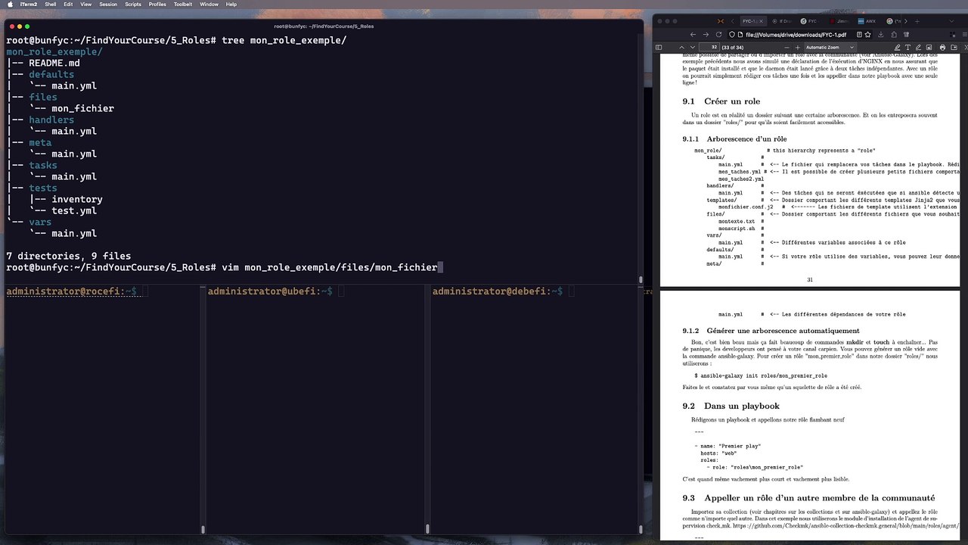Viewport: 968px width, 545px height.
Task: Click 'README.md' in tree output
Action: point(54,63)
